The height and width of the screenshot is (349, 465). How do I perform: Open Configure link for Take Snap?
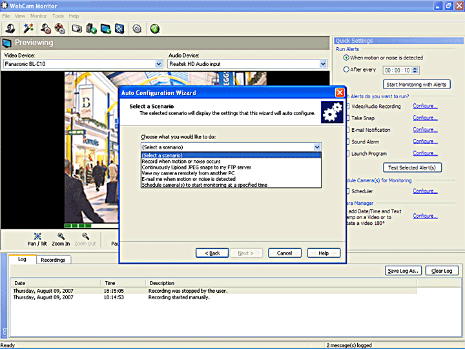pos(425,118)
